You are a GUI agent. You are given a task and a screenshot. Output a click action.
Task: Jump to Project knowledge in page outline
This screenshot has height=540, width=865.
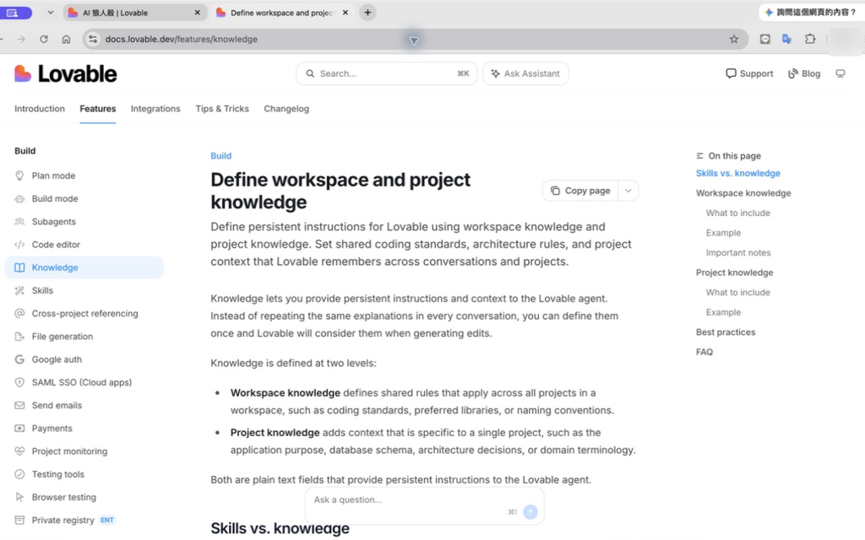734,273
